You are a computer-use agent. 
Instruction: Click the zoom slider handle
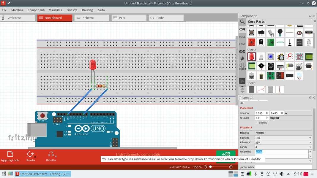tap(210, 167)
